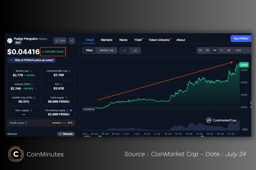Open the Total supply info icon

(66, 97)
